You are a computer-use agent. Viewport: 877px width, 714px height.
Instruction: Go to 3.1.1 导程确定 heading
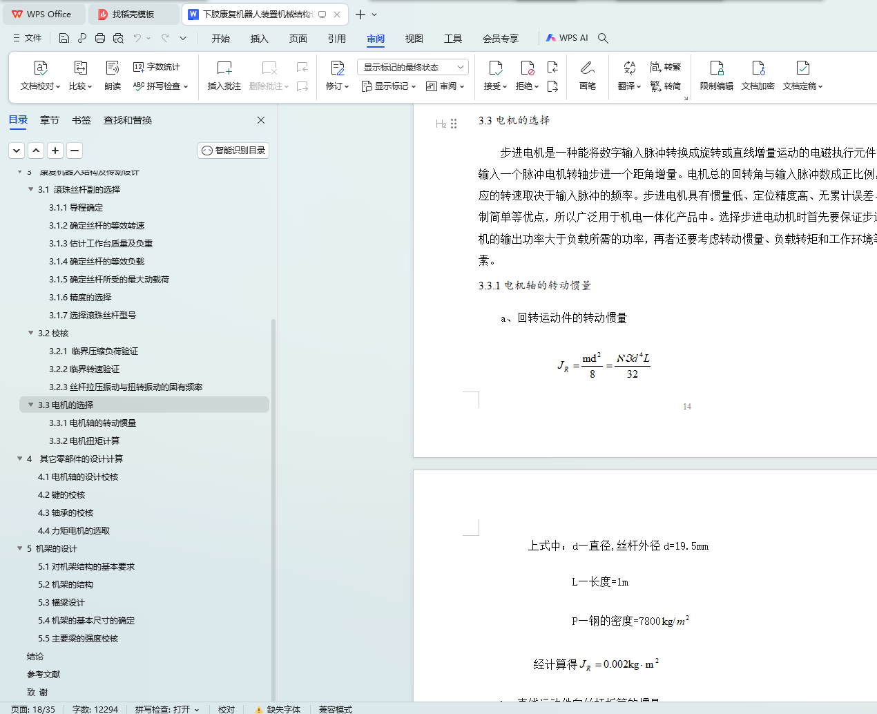[76, 207]
